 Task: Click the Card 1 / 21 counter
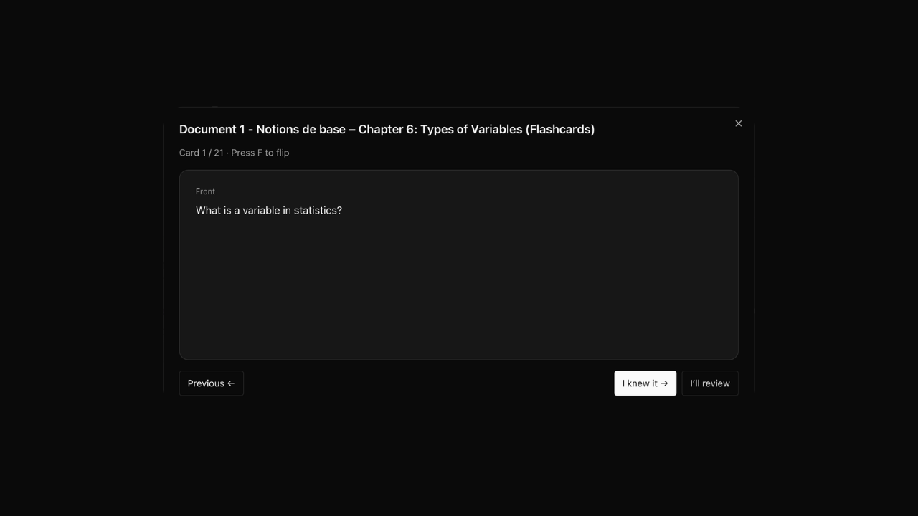(201, 153)
